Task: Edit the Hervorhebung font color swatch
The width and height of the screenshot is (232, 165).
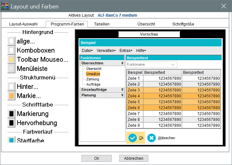Action: pyautogui.click(x=11, y=123)
